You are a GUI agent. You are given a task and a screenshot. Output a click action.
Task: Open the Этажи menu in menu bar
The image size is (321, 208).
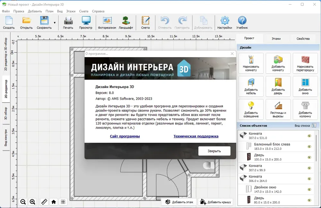[71, 11]
